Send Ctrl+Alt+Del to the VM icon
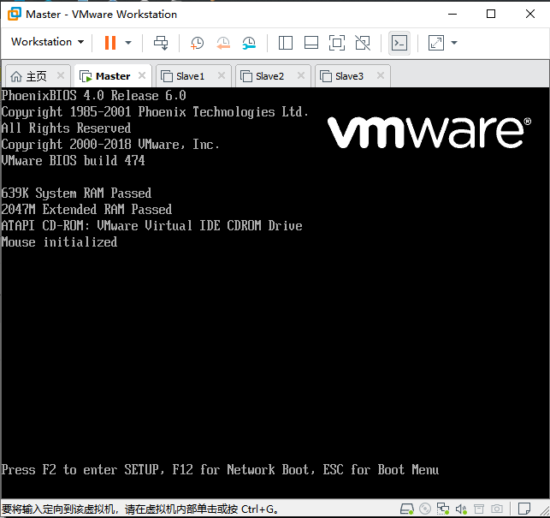Viewport: 550px width, 518px height. [161, 43]
